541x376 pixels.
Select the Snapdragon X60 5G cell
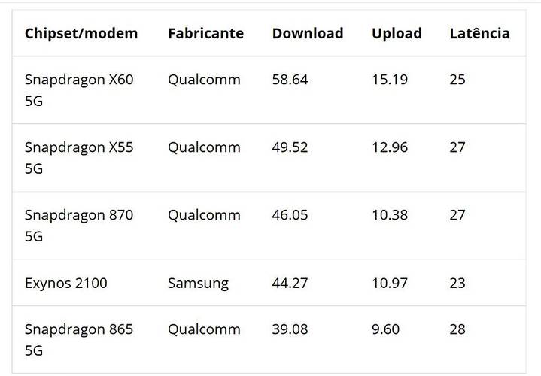click(79, 90)
